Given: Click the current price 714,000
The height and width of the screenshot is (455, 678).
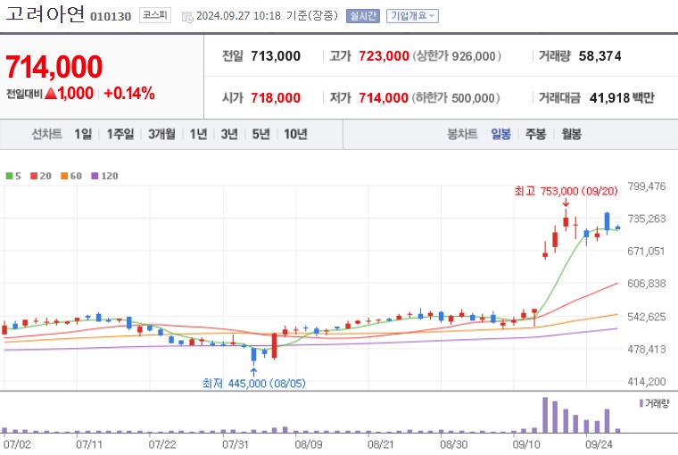Looking at the screenshot, I should pyautogui.click(x=54, y=67).
